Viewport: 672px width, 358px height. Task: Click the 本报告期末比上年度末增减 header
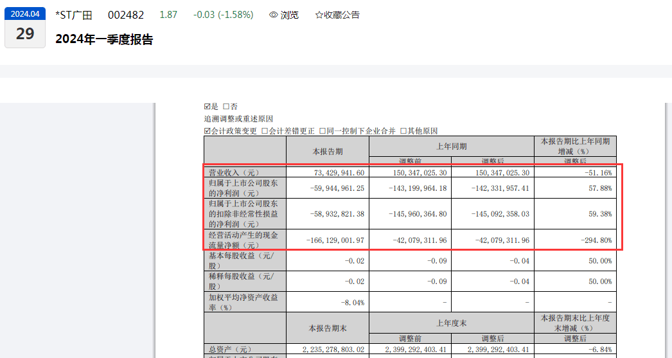(575, 323)
